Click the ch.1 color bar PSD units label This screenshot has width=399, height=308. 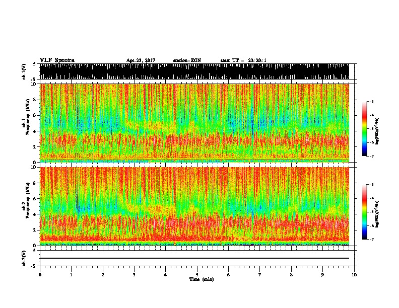click(x=377, y=131)
